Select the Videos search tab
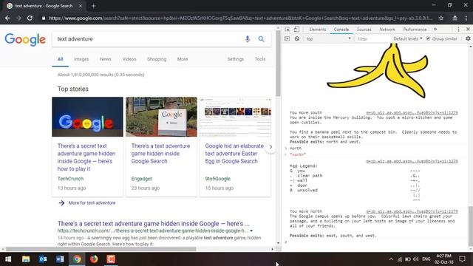The image size is (473, 266). point(129,59)
